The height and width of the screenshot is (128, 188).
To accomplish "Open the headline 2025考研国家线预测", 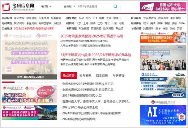I will click(x=76, y=36).
